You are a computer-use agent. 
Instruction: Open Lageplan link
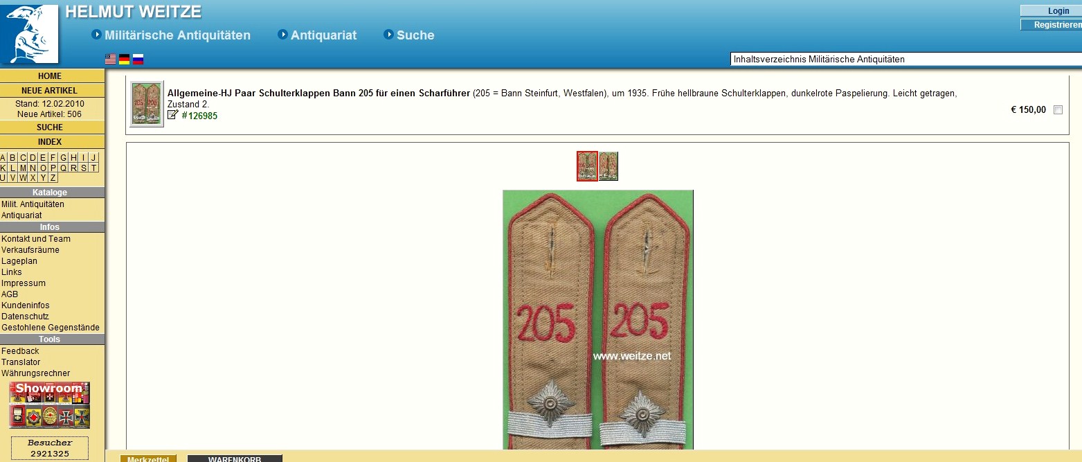click(x=19, y=261)
